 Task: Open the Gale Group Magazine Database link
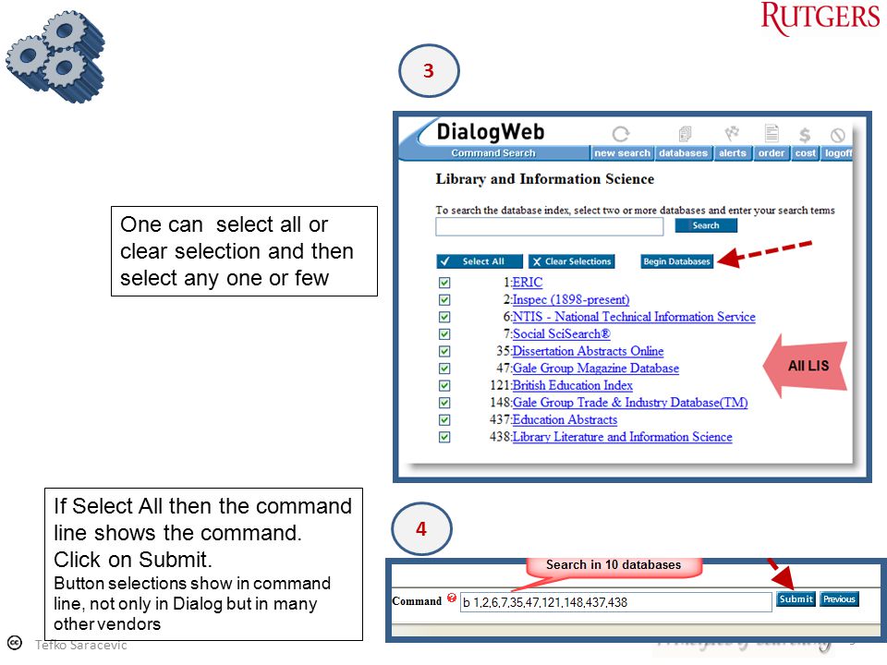click(596, 369)
